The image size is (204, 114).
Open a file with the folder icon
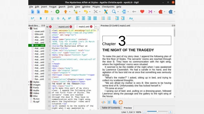(46, 12)
